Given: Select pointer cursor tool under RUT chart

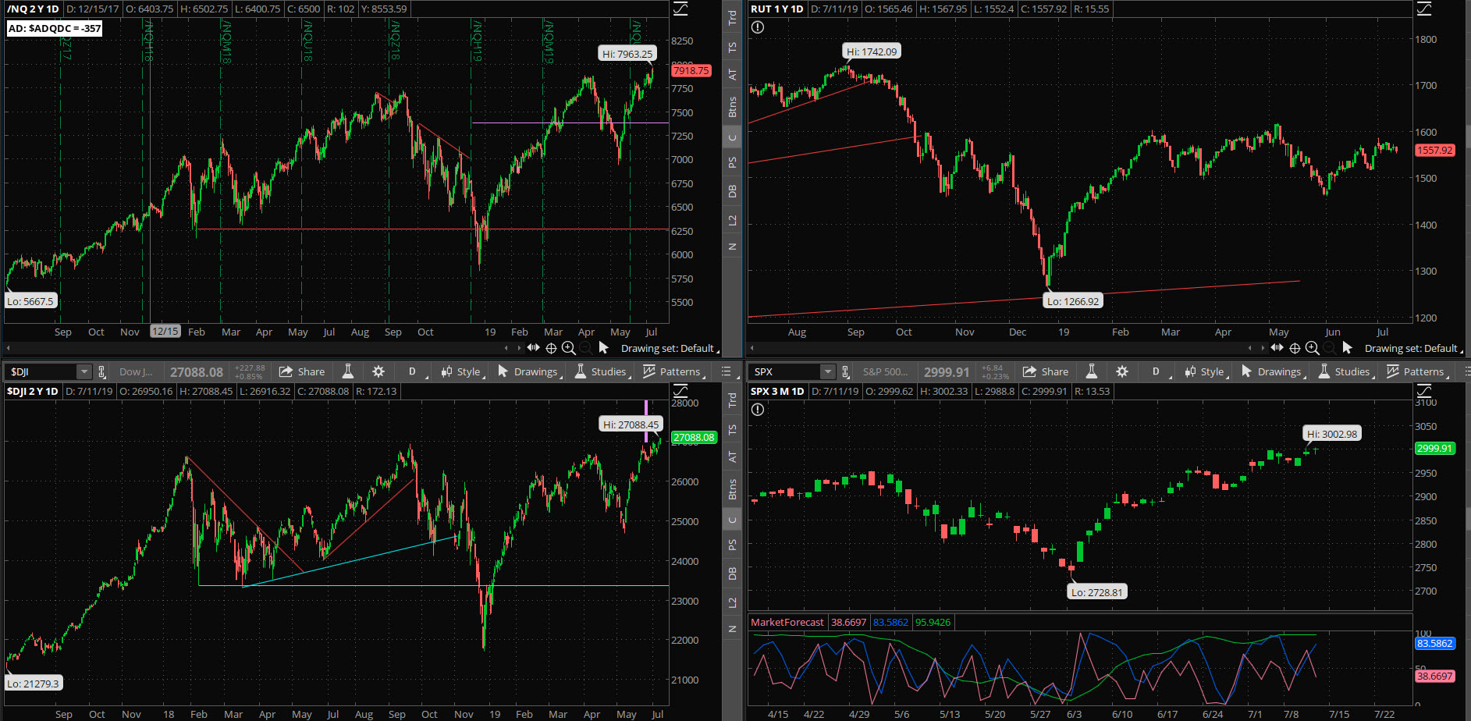Looking at the screenshot, I should 1348,348.
